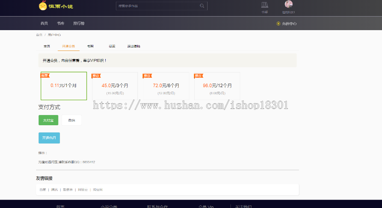Click 开通包月 button
The height and width of the screenshot is (208, 382).
pos(49,138)
